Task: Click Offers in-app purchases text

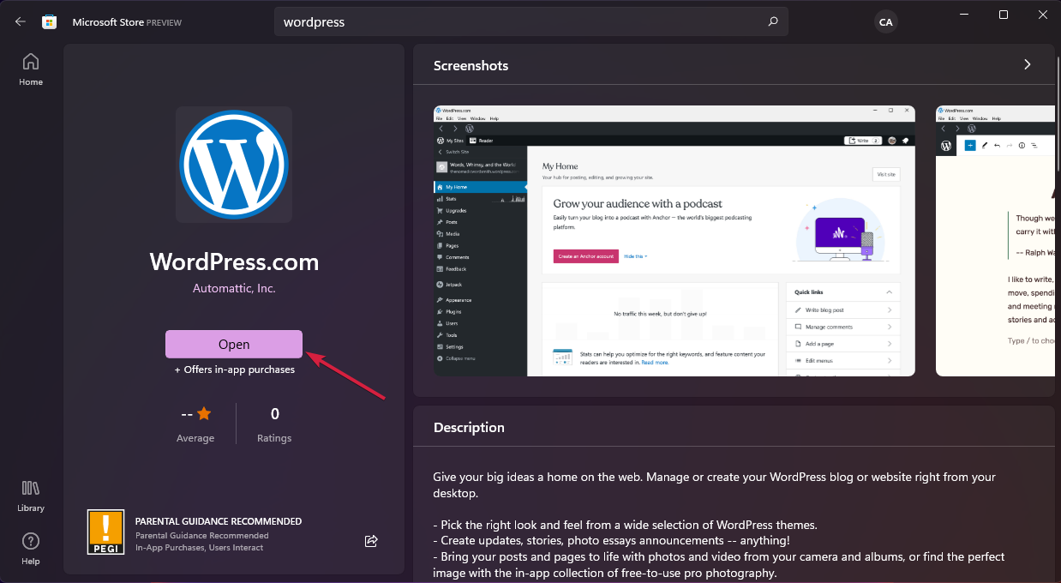Action: point(234,370)
